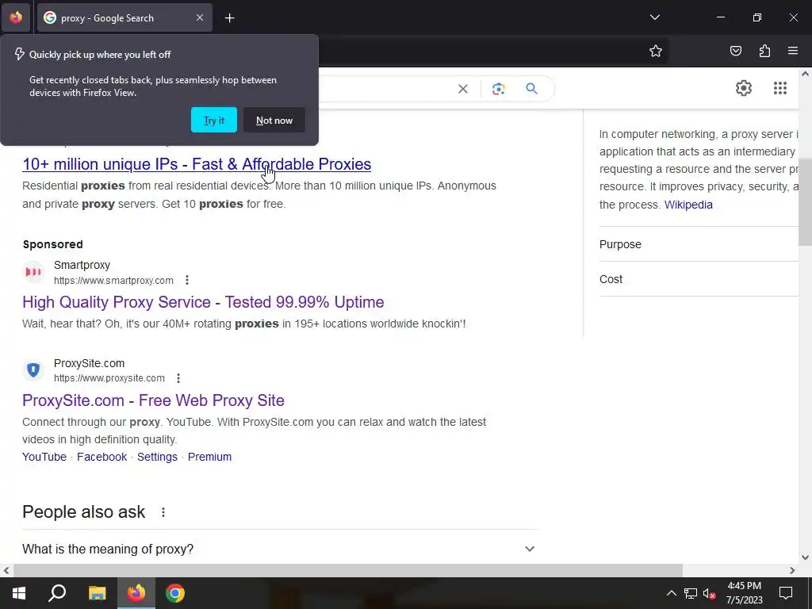Select the proxy - Google Search tab
The image size is (812, 609).
point(124,17)
